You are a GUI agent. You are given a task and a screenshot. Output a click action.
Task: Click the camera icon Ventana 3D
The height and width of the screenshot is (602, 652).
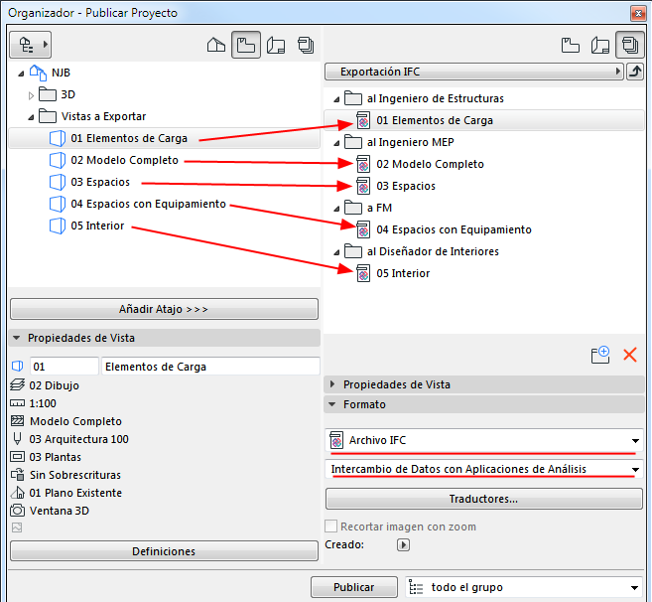click(17, 511)
